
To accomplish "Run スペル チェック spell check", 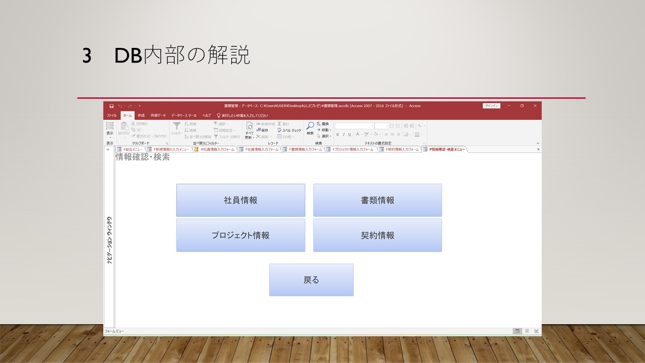I will pyautogui.click(x=289, y=131).
